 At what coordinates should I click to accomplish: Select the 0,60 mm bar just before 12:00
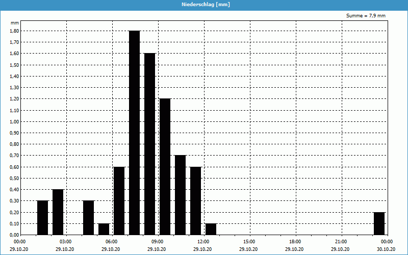point(195,200)
